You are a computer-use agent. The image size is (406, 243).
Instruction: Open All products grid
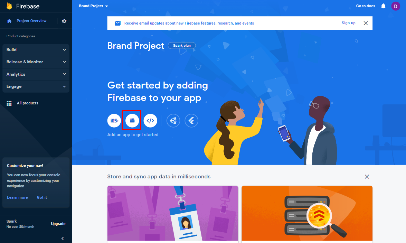point(22,103)
